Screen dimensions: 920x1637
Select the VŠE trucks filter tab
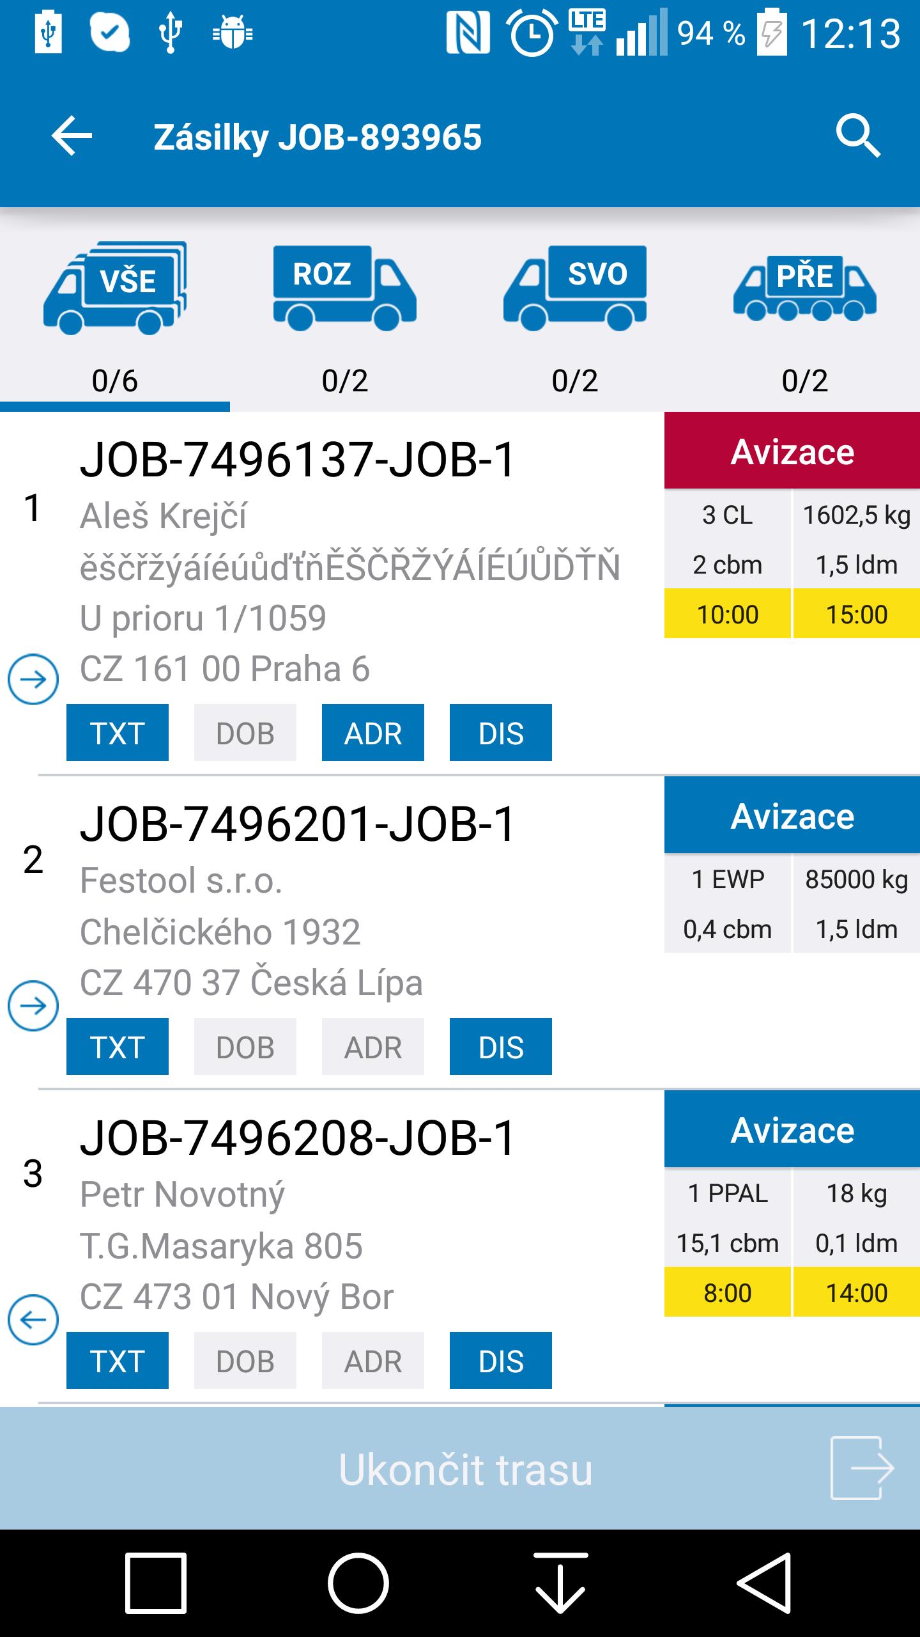(x=115, y=317)
